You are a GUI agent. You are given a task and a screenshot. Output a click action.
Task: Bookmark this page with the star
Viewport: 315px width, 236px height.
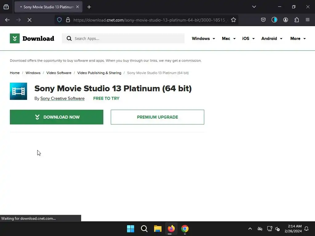point(233,20)
